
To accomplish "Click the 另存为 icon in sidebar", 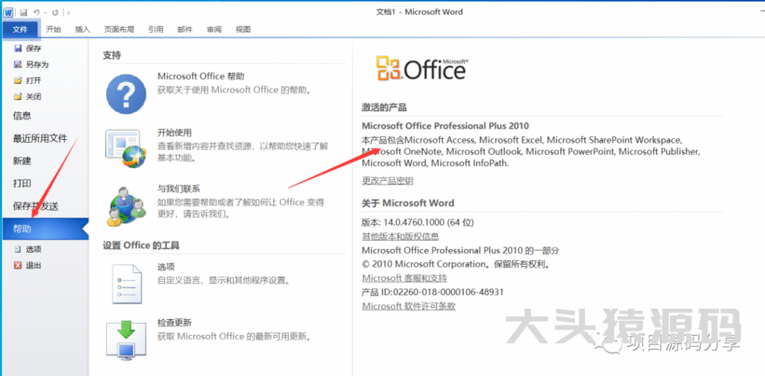I will point(18,64).
